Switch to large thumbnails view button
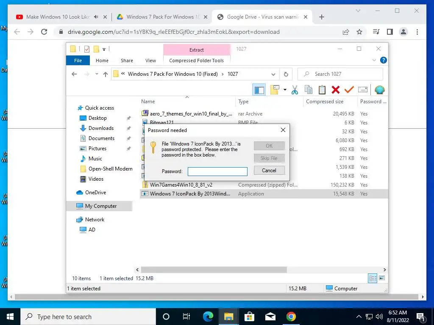 (x=382, y=278)
